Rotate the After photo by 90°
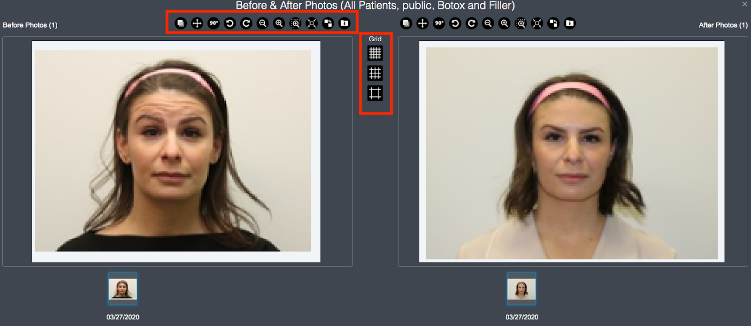 pyautogui.click(x=439, y=23)
